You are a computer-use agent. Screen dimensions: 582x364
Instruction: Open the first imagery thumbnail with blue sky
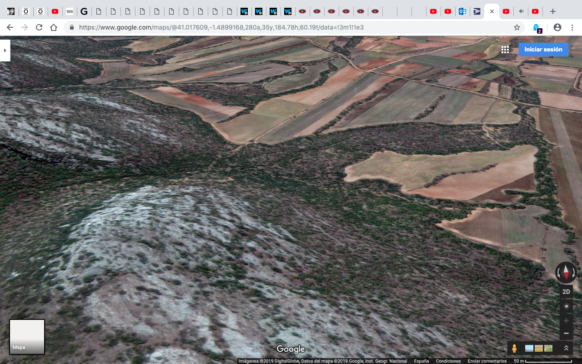tap(529, 348)
